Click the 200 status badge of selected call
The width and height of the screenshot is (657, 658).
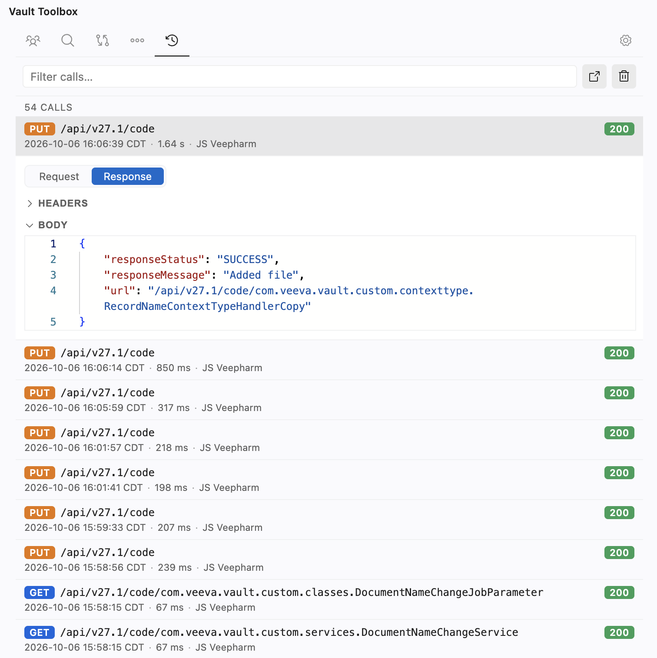coord(619,129)
